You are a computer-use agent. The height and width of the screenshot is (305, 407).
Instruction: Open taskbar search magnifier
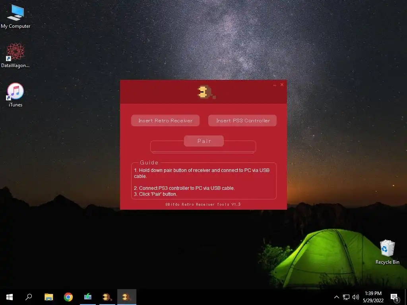pos(29,297)
